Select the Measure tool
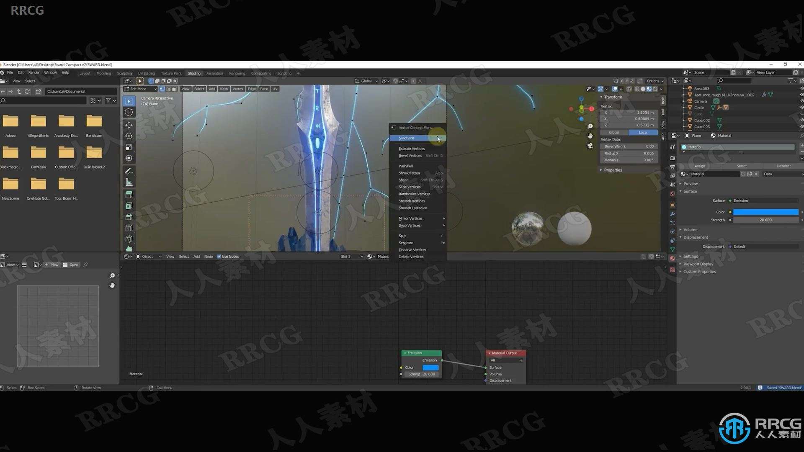804x452 pixels. click(x=129, y=182)
